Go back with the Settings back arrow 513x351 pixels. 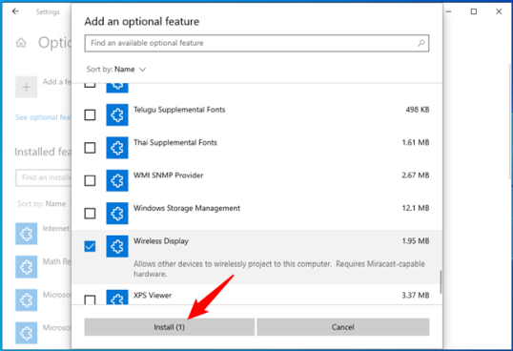tap(15, 11)
